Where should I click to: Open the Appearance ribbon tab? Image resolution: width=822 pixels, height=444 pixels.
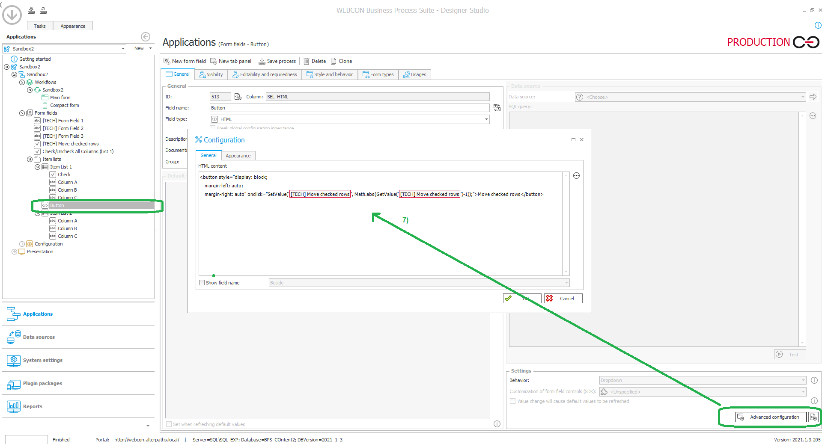(x=73, y=26)
